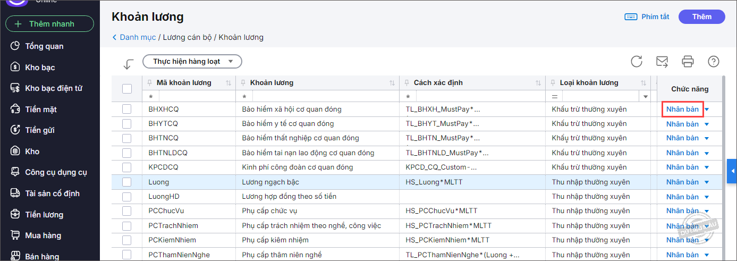
Task: Open Tiền lương menu item
Action: pyautogui.click(x=44, y=215)
